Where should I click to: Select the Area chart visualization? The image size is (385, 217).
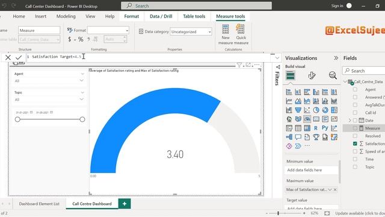coord(298,101)
